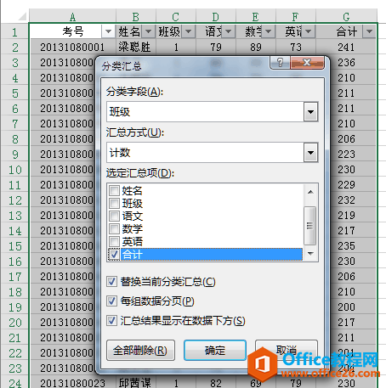Select column G header
The width and height of the screenshot is (386, 388).
tap(346, 16)
